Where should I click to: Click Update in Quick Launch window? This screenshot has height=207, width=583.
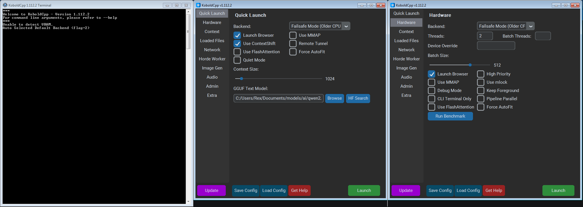pos(211,190)
